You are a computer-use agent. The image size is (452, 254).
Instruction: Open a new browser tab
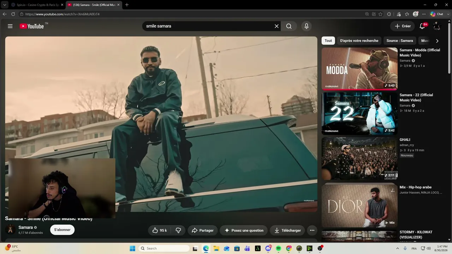click(127, 5)
